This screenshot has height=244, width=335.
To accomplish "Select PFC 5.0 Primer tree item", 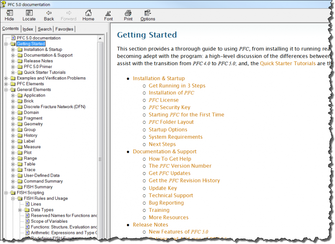I will [x=38, y=67].
